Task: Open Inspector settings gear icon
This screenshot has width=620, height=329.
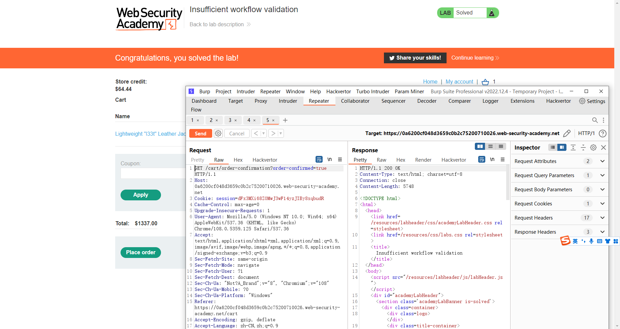Action: point(593,147)
